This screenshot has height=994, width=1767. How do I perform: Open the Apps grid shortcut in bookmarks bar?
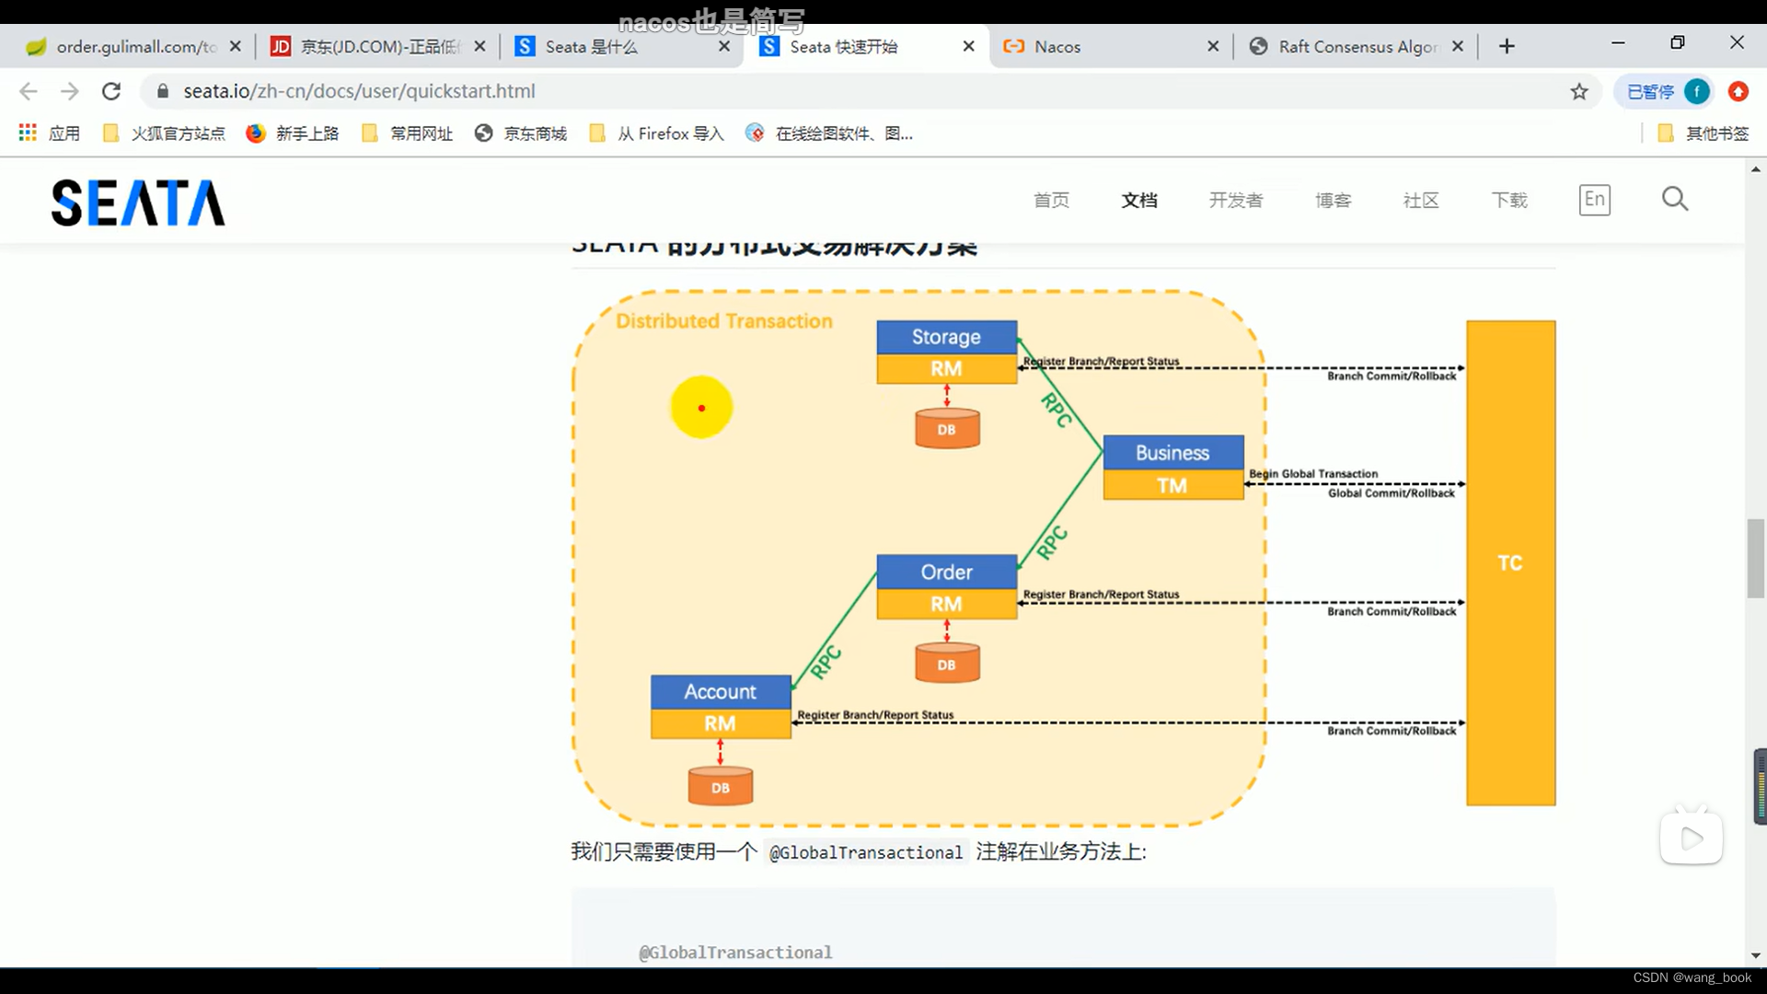click(x=50, y=133)
